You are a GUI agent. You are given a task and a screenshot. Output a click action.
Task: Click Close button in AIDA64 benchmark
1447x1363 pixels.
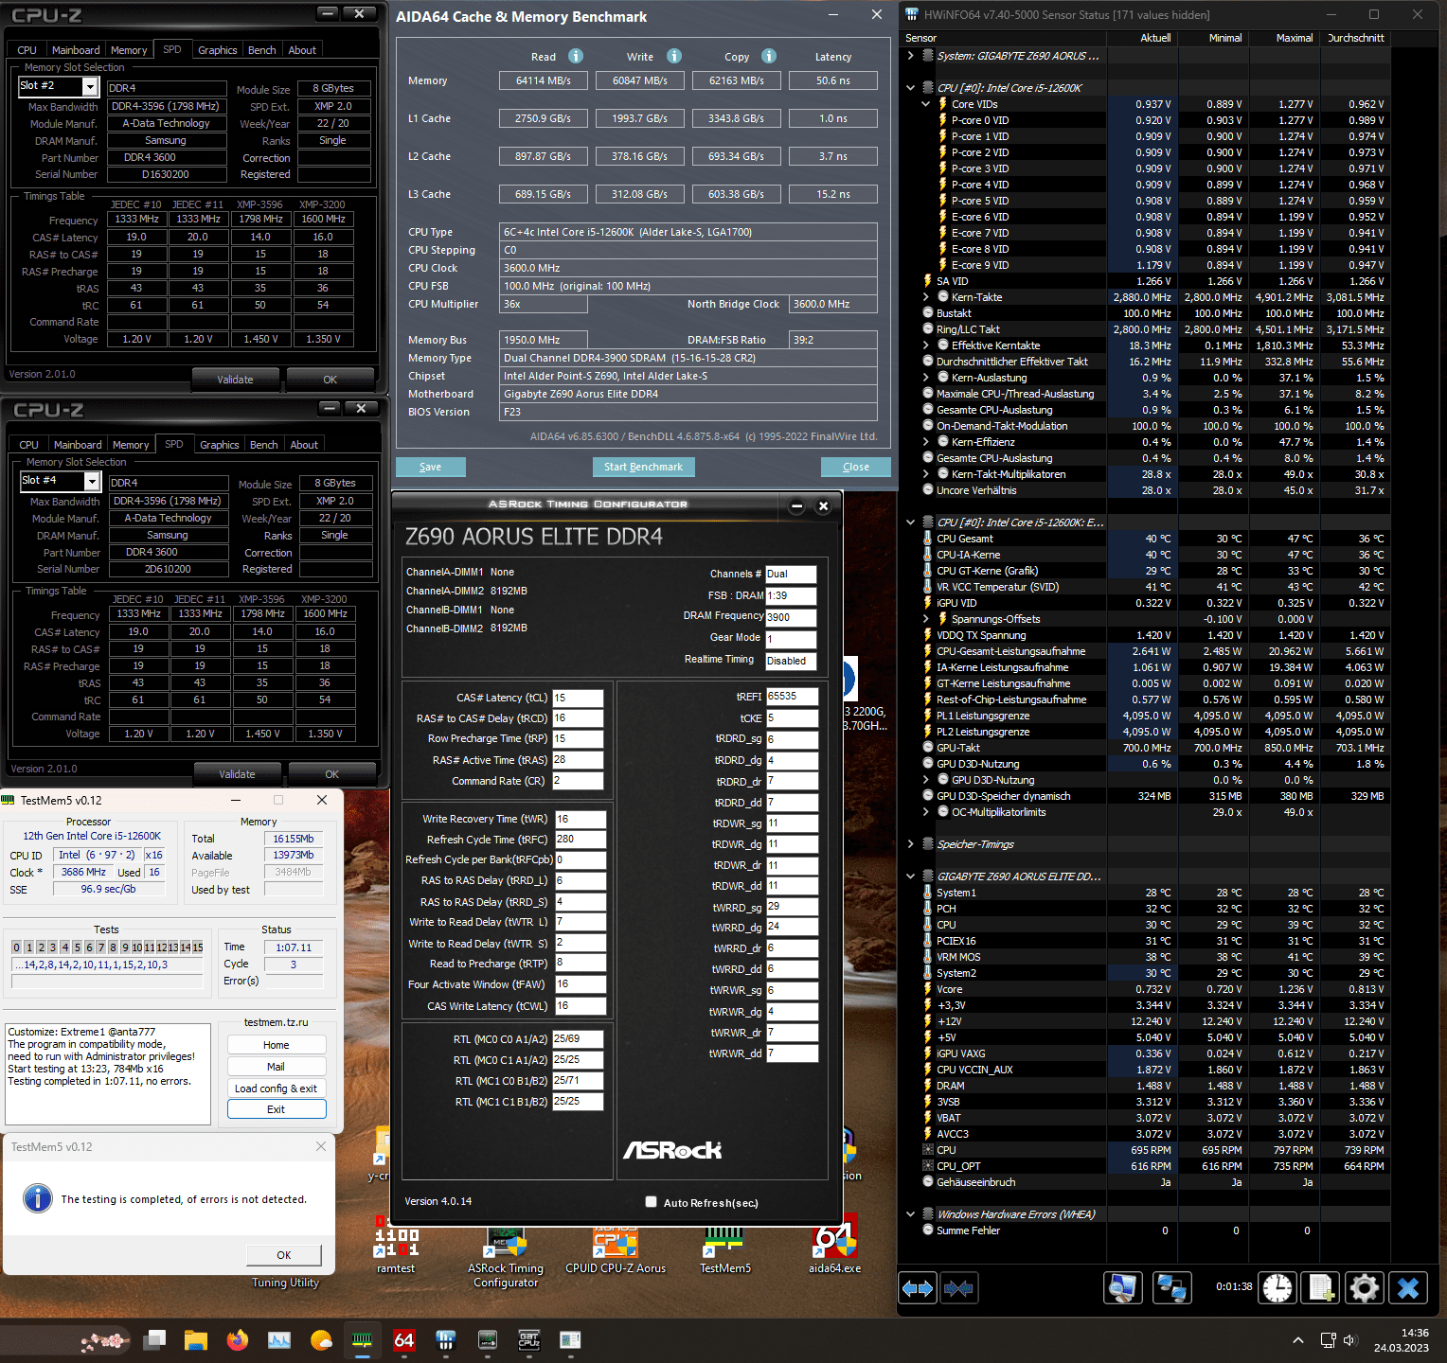856,467
